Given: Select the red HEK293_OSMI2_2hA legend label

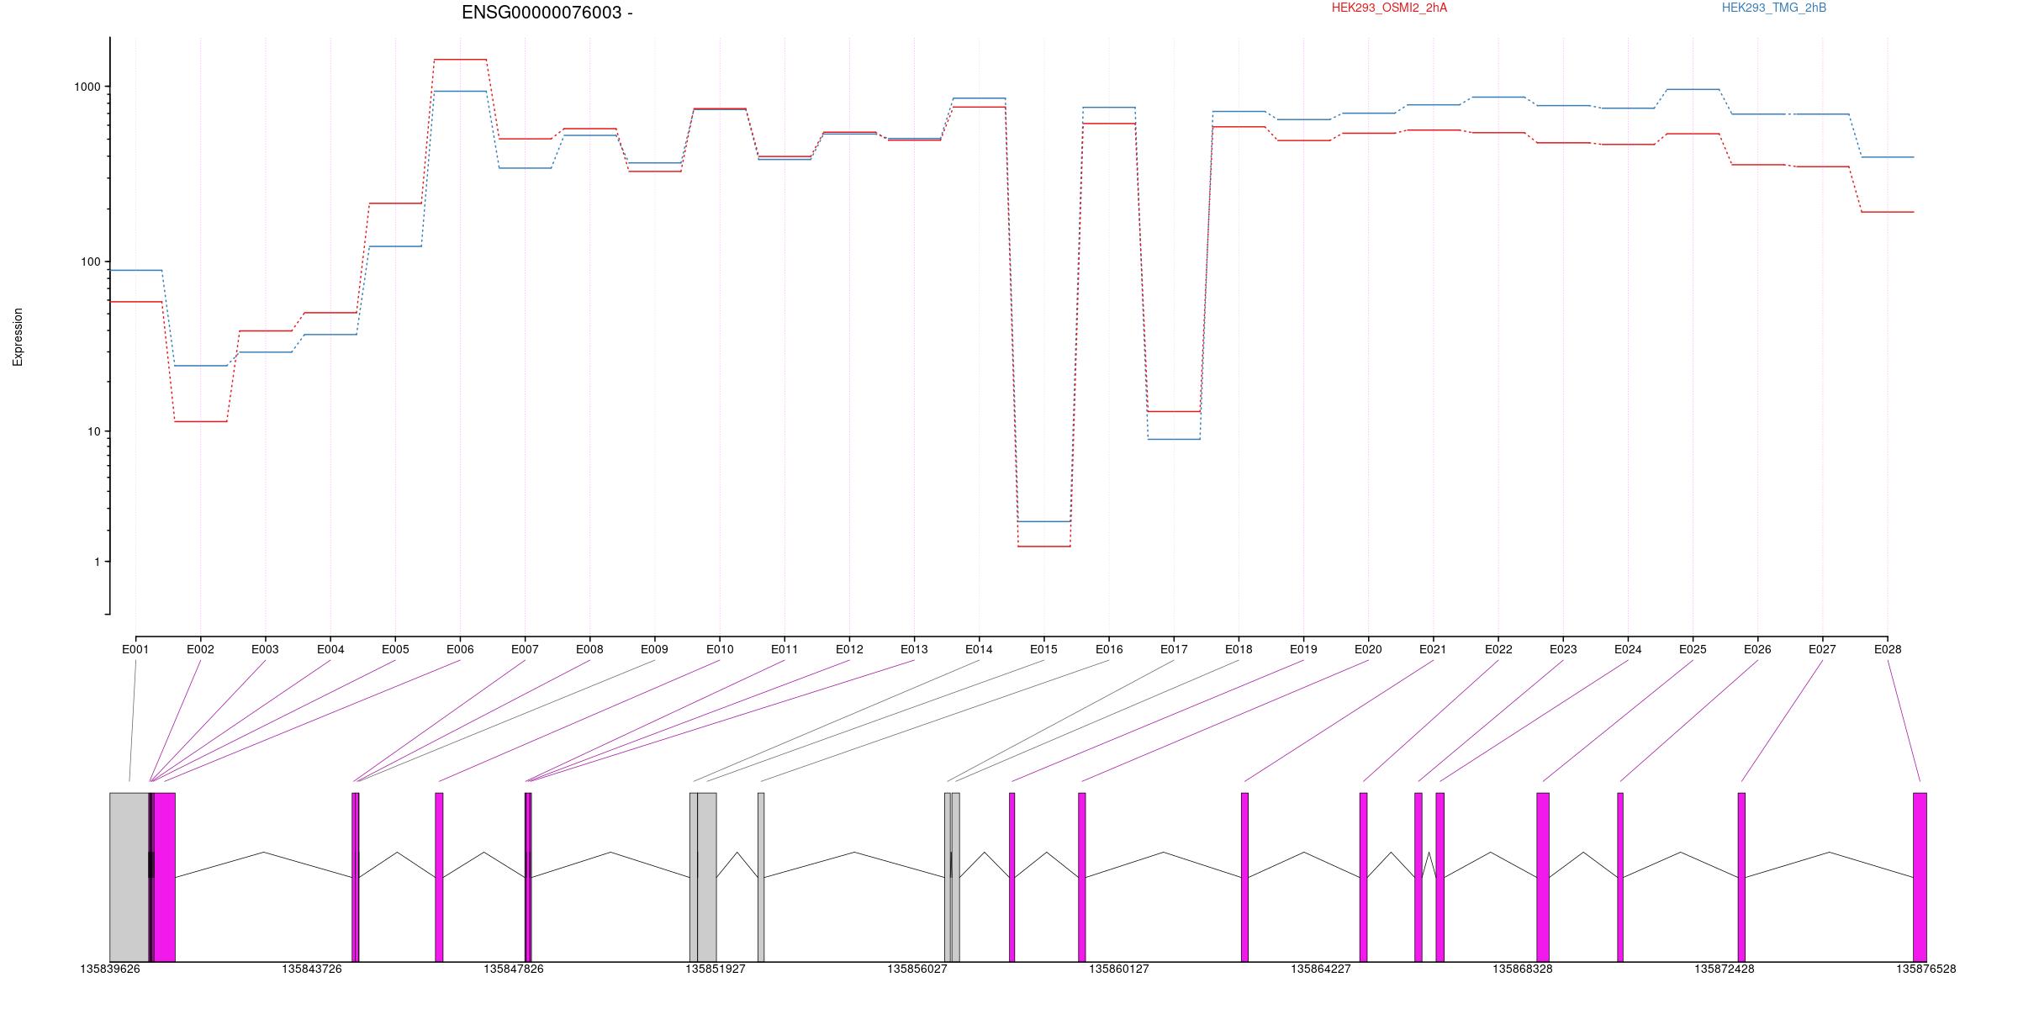Looking at the screenshot, I should pyautogui.click(x=1389, y=8).
